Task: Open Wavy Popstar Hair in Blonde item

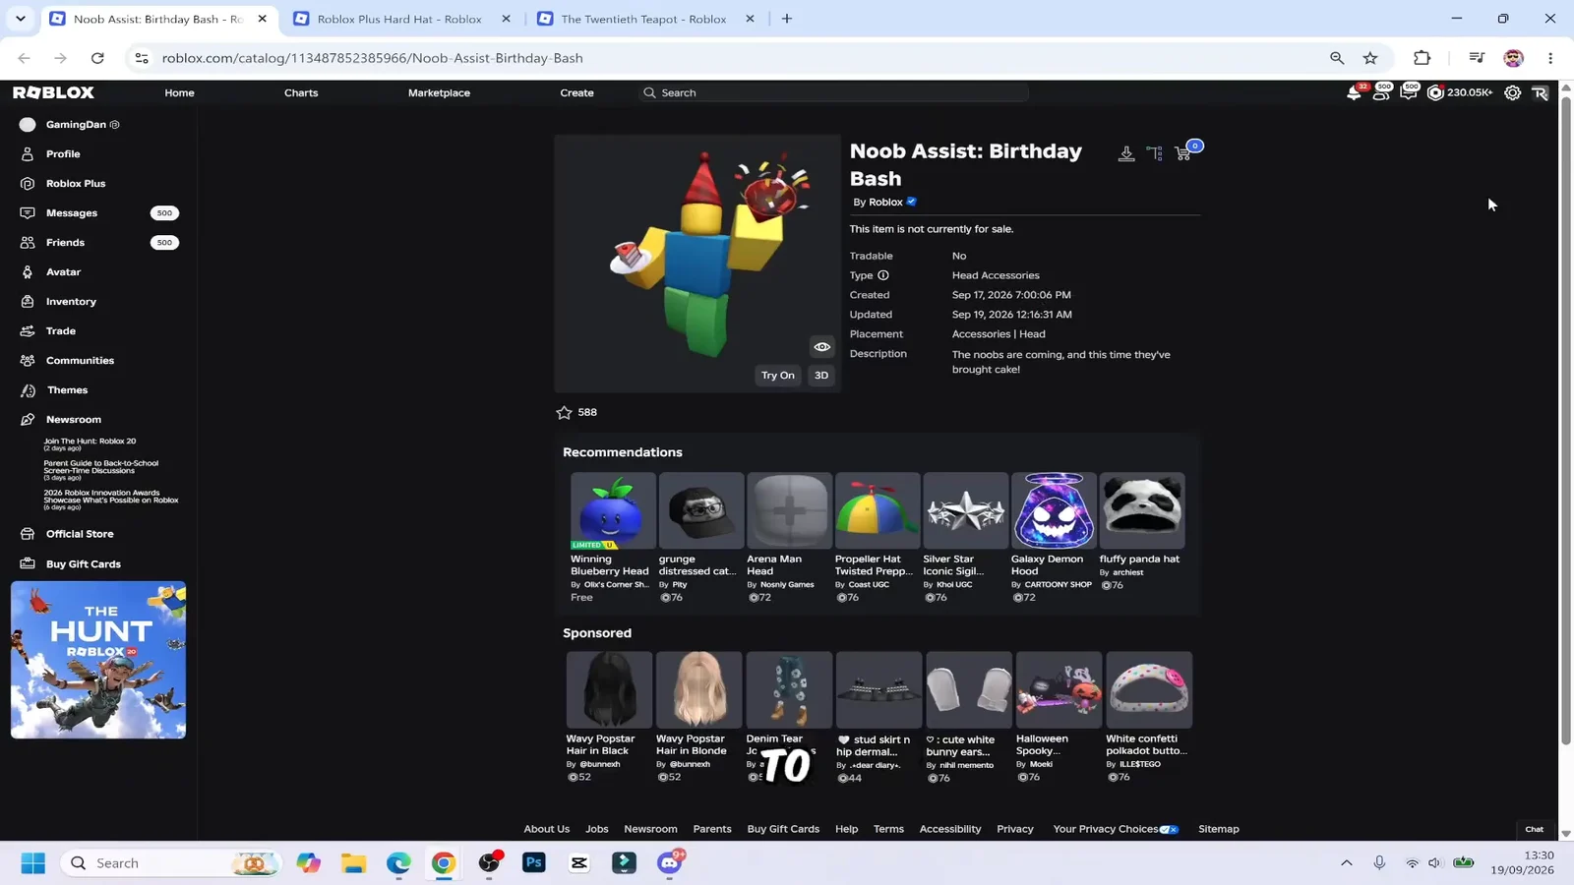Action: (698, 717)
